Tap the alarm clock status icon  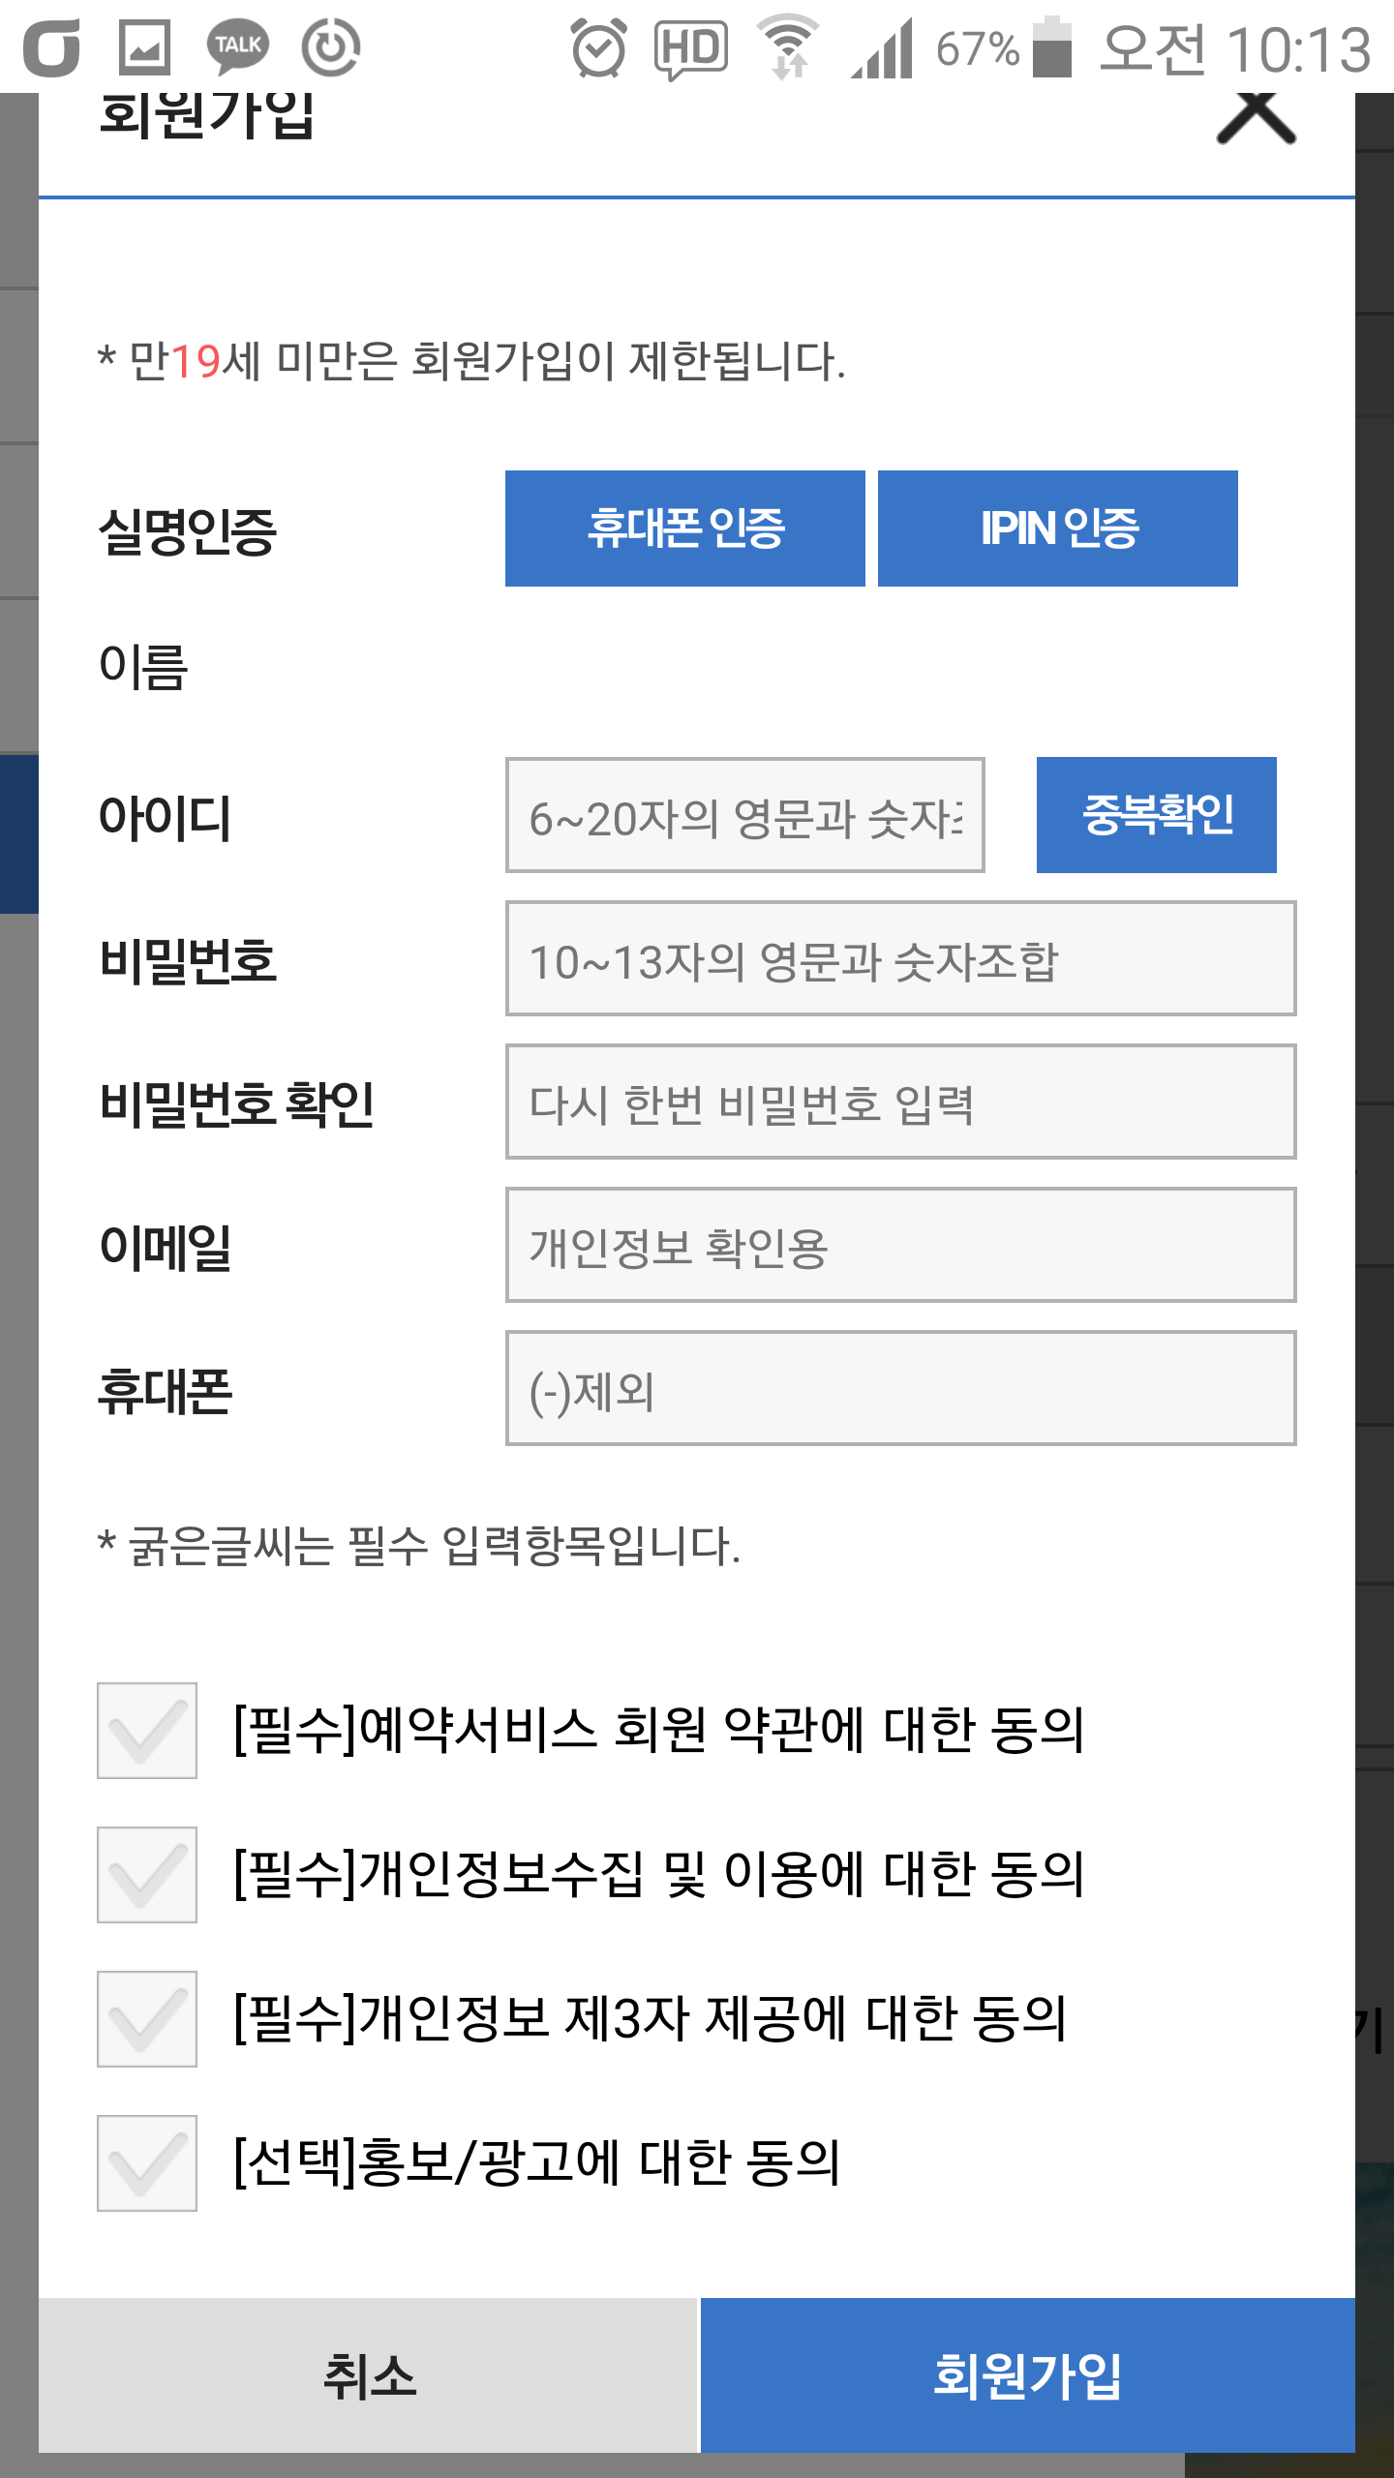[598, 48]
